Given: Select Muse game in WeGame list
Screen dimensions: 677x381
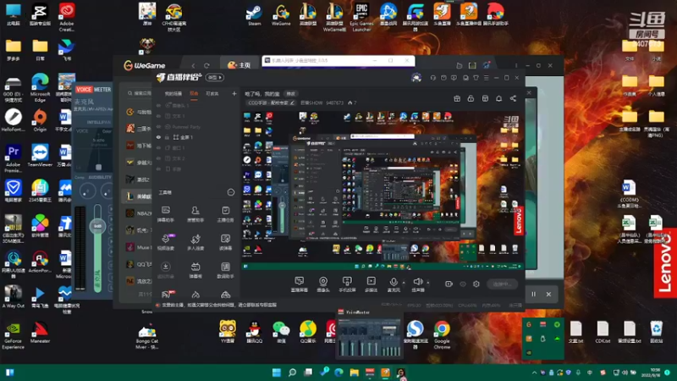Looking at the screenshot, I should point(139,247).
